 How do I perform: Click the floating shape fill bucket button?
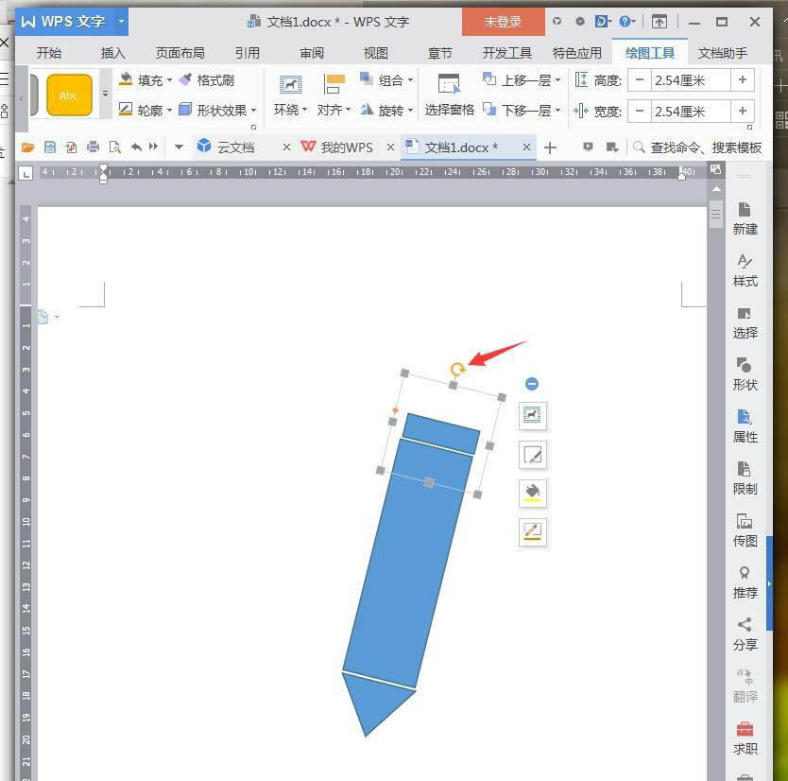point(532,494)
